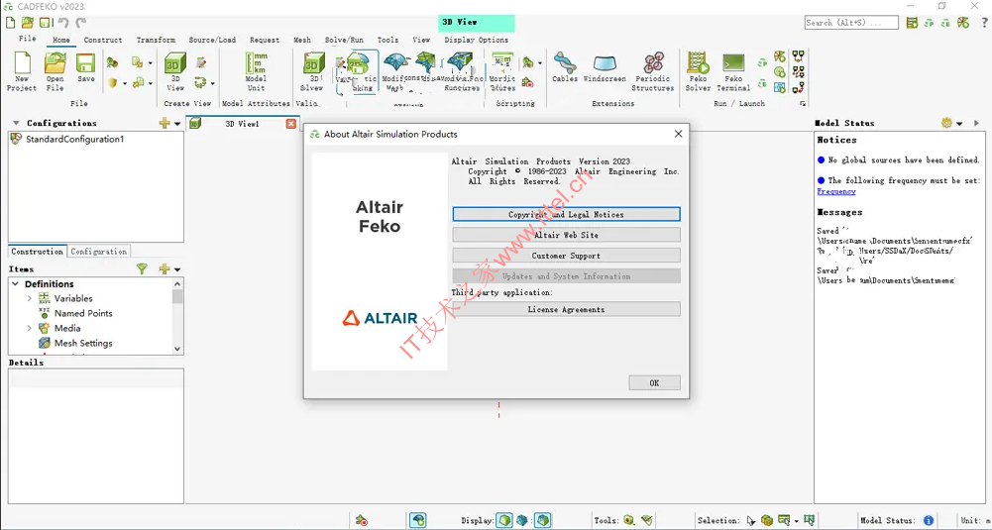The width and height of the screenshot is (992, 530).
Task: Open the File menu
Action: (27, 39)
